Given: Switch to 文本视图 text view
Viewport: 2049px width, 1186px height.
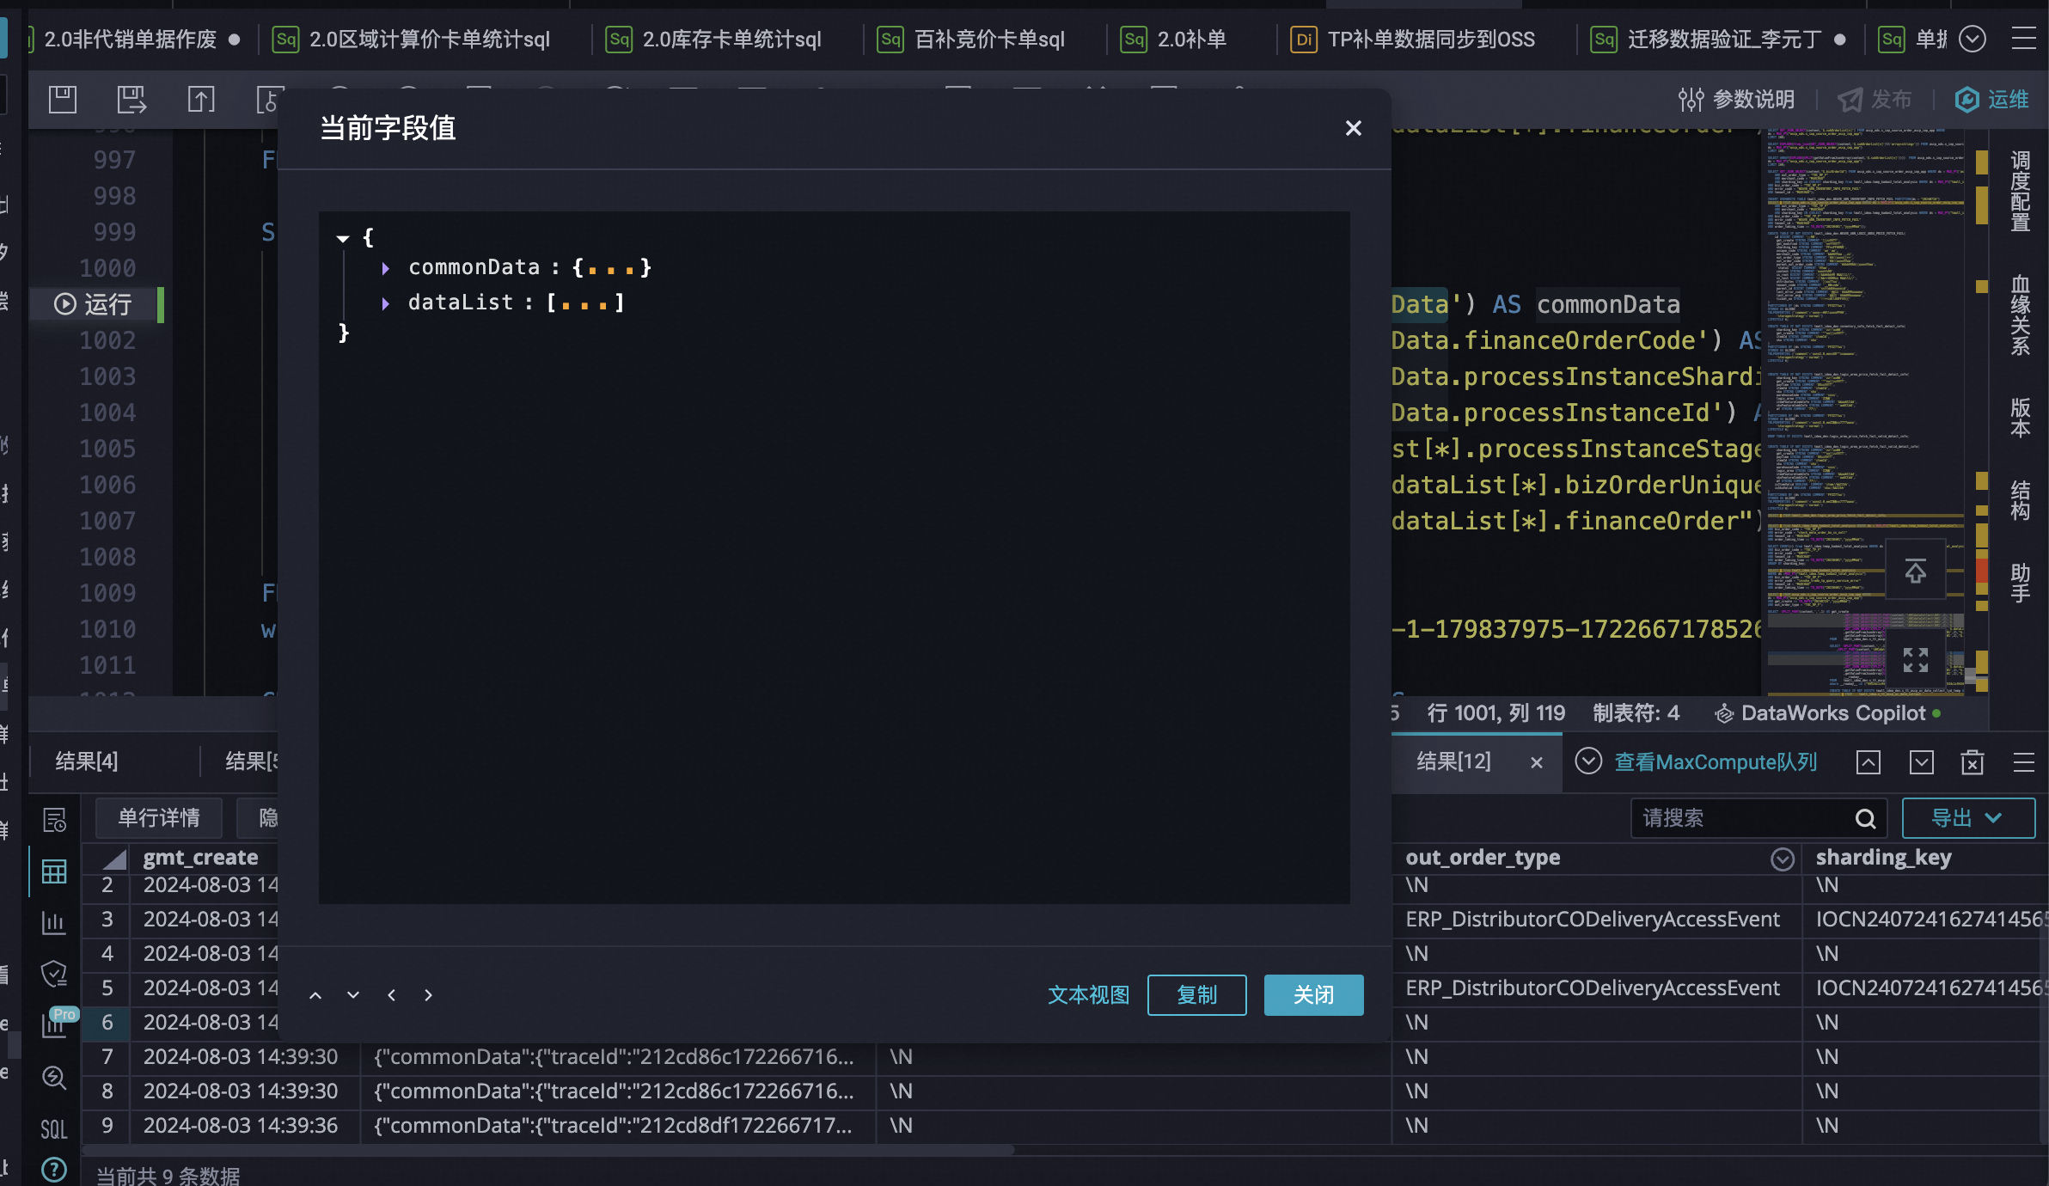Looking at the screenshot, I should (x=1088, y=995).
